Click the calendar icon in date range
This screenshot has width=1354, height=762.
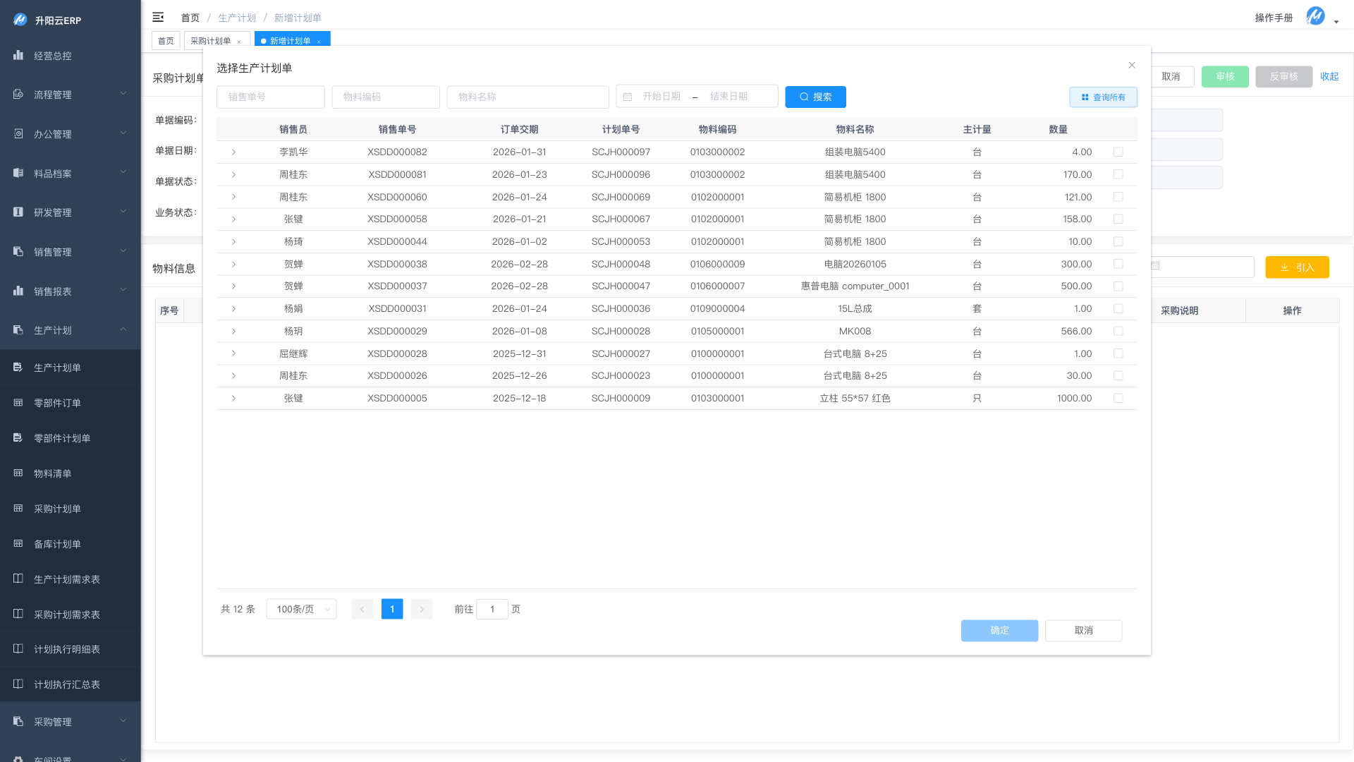pyautogui.click(x=628, y=97)
